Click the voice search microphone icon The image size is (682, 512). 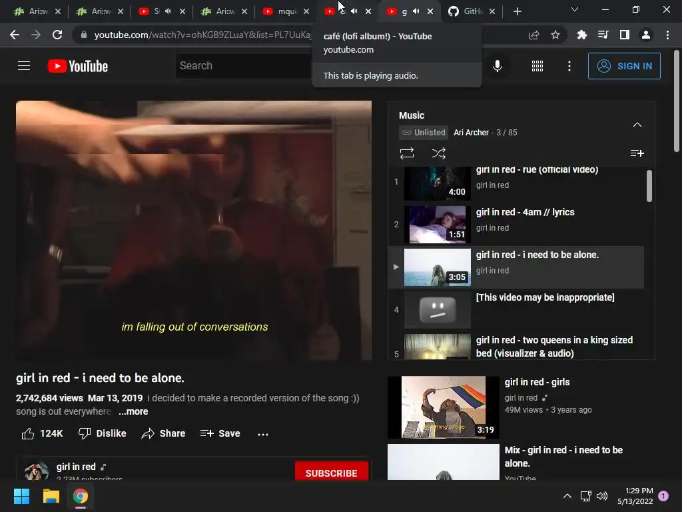point(497,66)
